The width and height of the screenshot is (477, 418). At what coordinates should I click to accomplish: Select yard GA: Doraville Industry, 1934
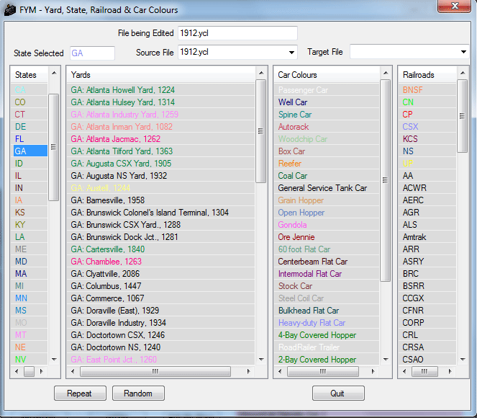(x=160, y=323)
